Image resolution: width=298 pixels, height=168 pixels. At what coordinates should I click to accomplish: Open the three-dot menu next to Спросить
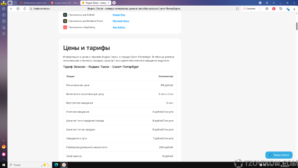(259, 9)
